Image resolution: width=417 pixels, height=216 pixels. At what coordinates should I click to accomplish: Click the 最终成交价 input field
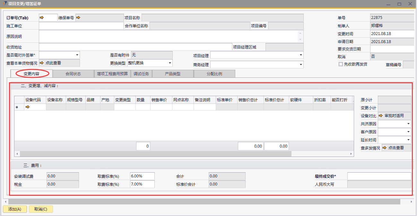click(379, 176)
